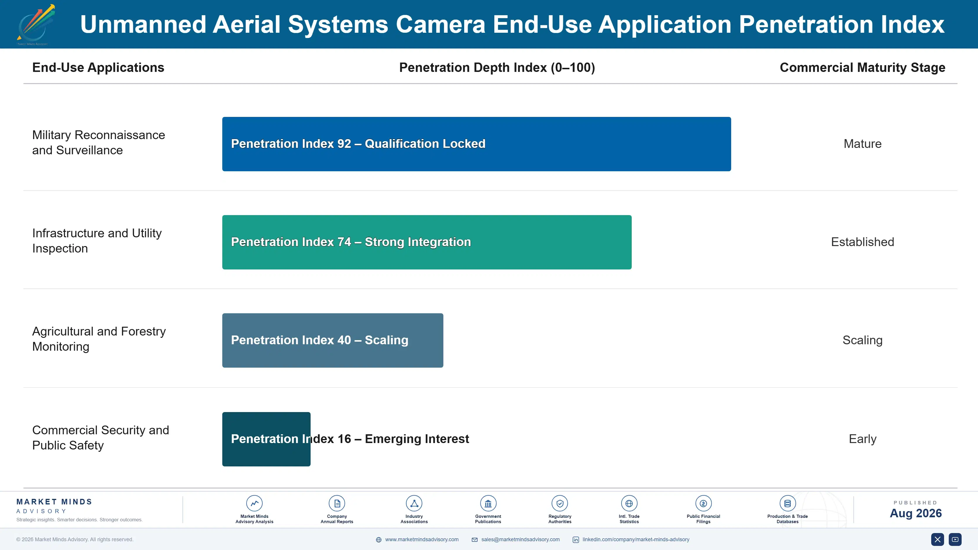Click Commercial Security and Public Safety label
Screen dimensions: 978x550
point(101,438)
